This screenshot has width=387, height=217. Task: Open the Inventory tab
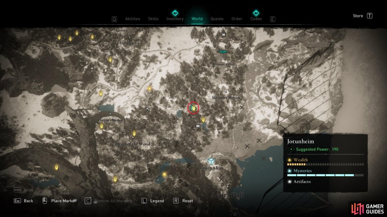[175, 19]
